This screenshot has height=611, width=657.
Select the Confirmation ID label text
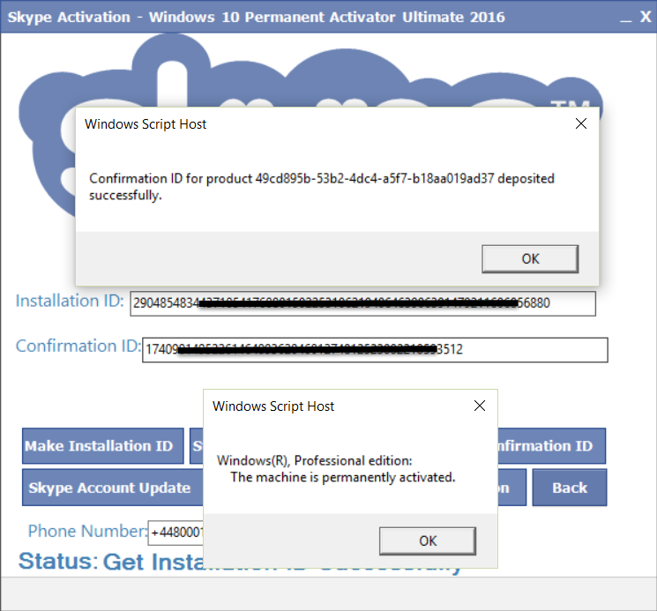point(78,346)
